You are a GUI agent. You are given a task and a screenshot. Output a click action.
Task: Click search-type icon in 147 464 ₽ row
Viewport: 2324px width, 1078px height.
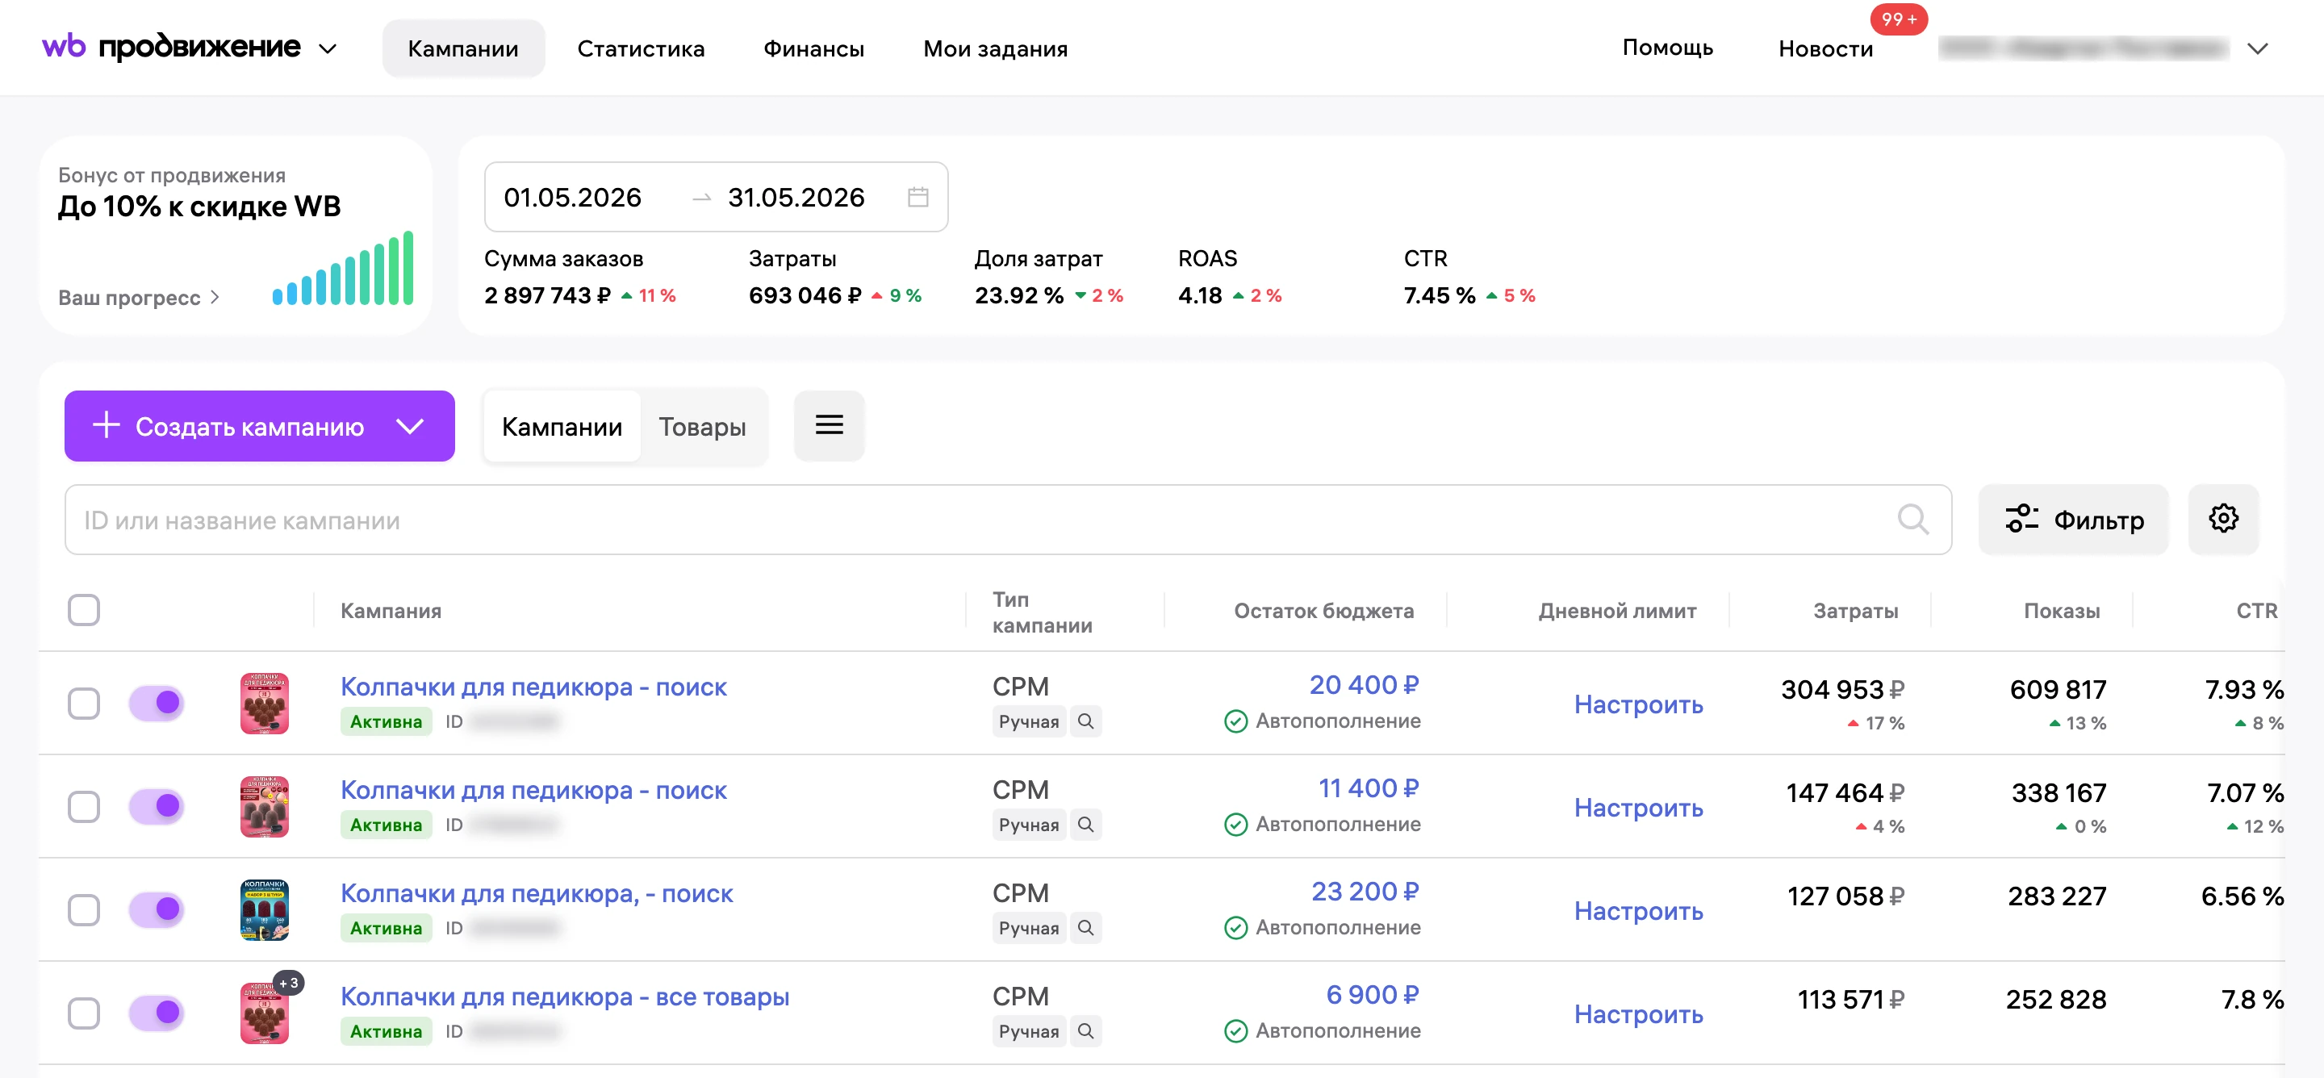[x=1085, y=825]
